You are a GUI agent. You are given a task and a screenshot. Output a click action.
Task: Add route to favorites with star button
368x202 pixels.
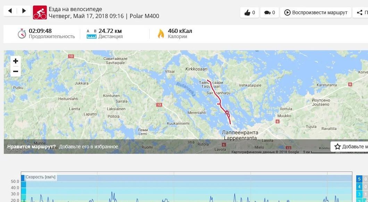coord(350,147)
